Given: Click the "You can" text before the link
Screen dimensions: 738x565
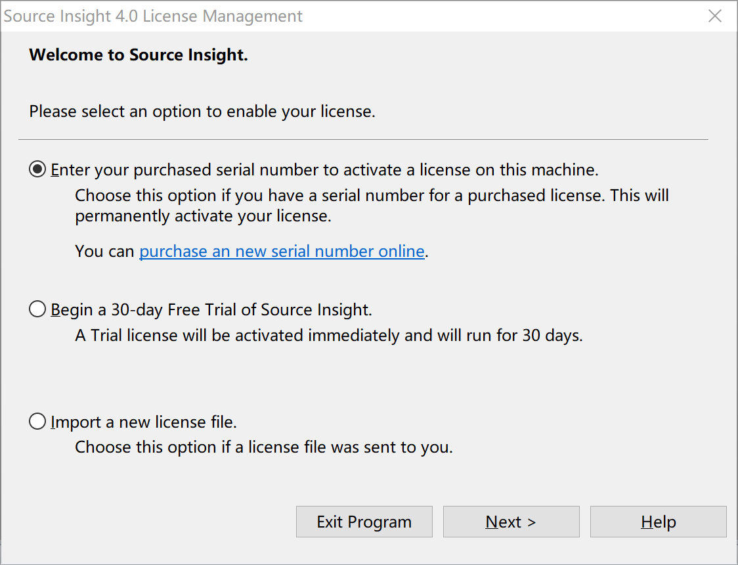Looking at the screenshot, I should click(104, 252).
